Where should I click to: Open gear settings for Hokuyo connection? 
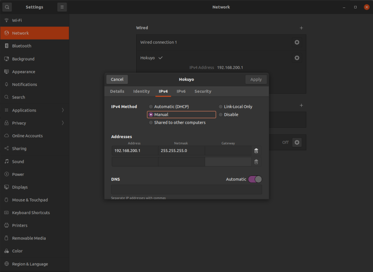[x=297, y=58]
